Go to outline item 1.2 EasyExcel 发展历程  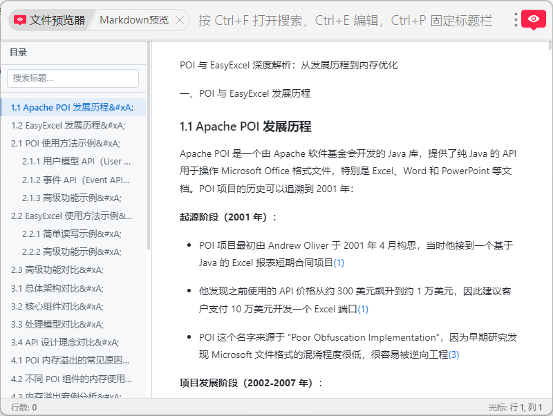(73, 125)
